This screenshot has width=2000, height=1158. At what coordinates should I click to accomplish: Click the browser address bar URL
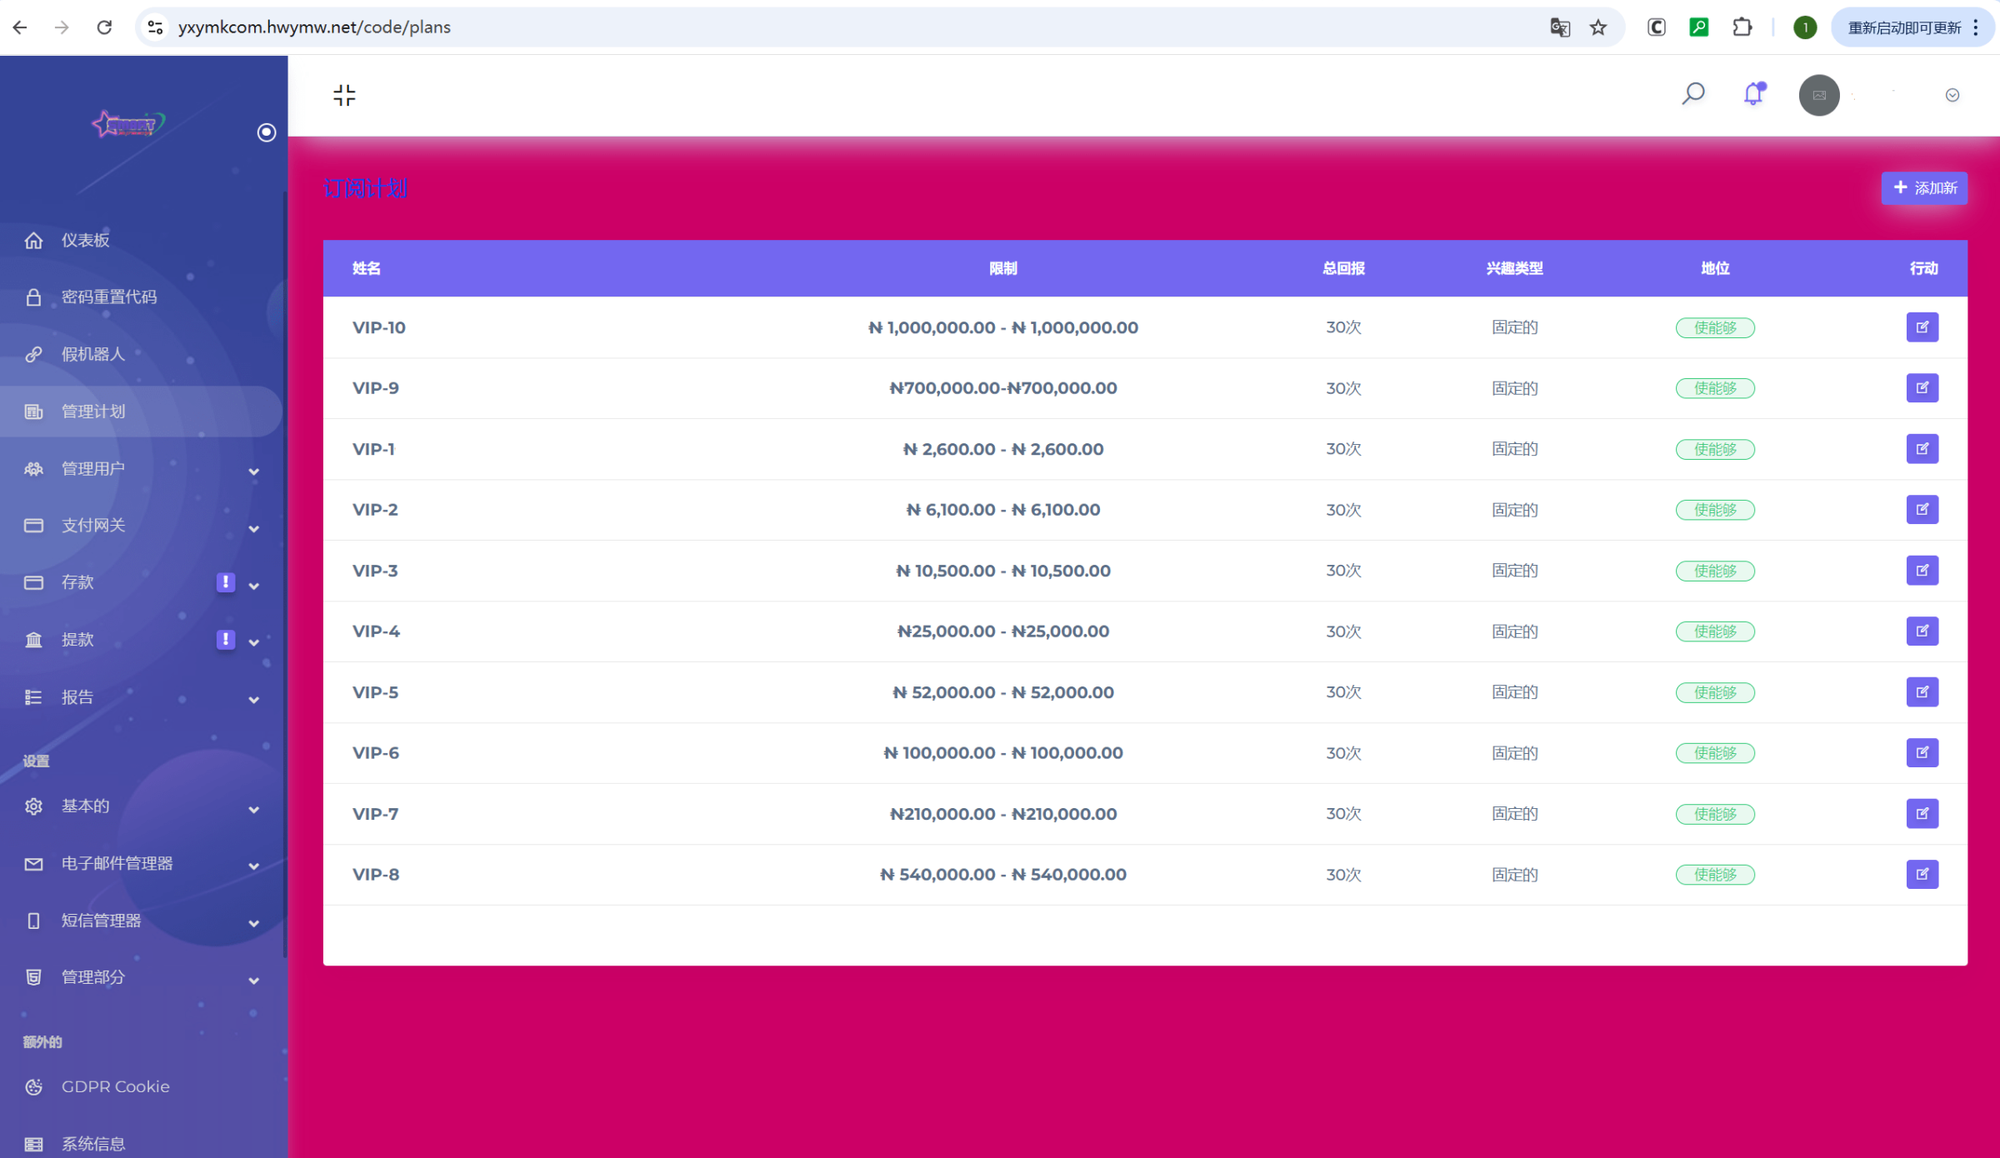(x=315, y=27)
